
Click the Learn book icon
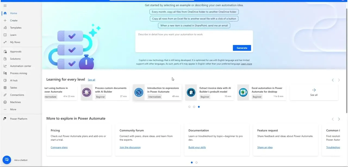coord(5,35)
